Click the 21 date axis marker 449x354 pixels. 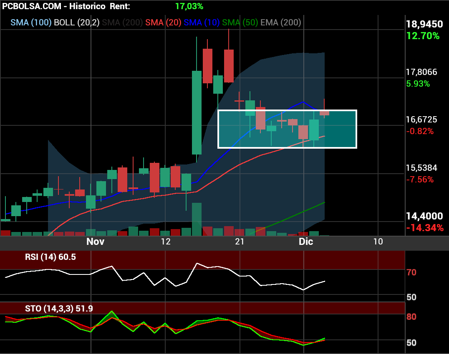[x=239, y=242]
